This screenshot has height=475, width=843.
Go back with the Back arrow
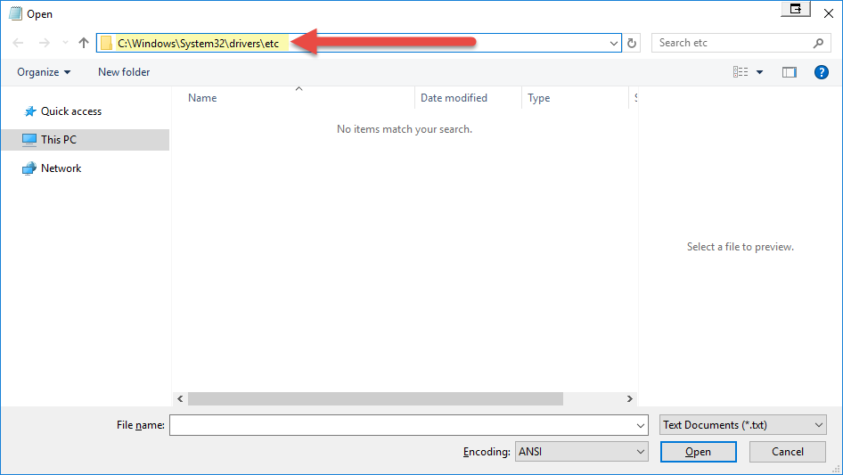[18, 43]
